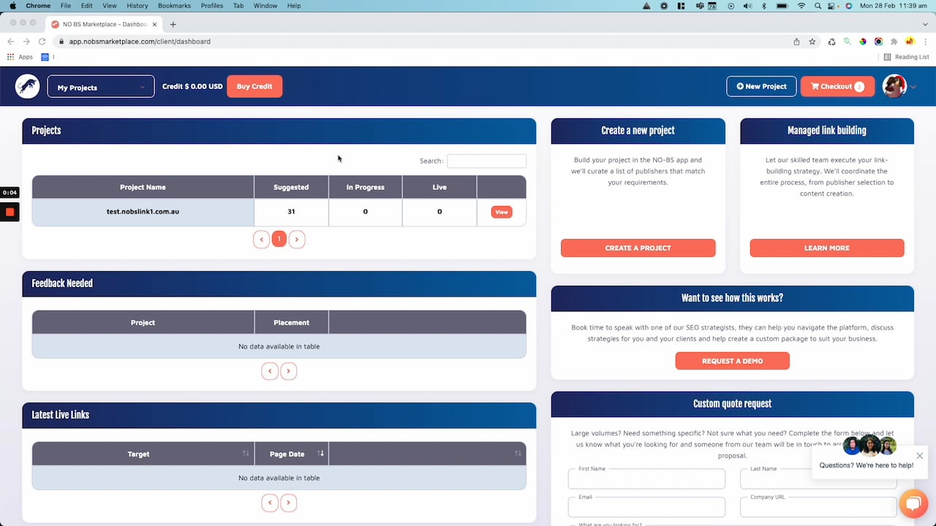Open the Chrome three-dot menu
Viewport: 936px width, 526px height.
[x=926, y=42]
